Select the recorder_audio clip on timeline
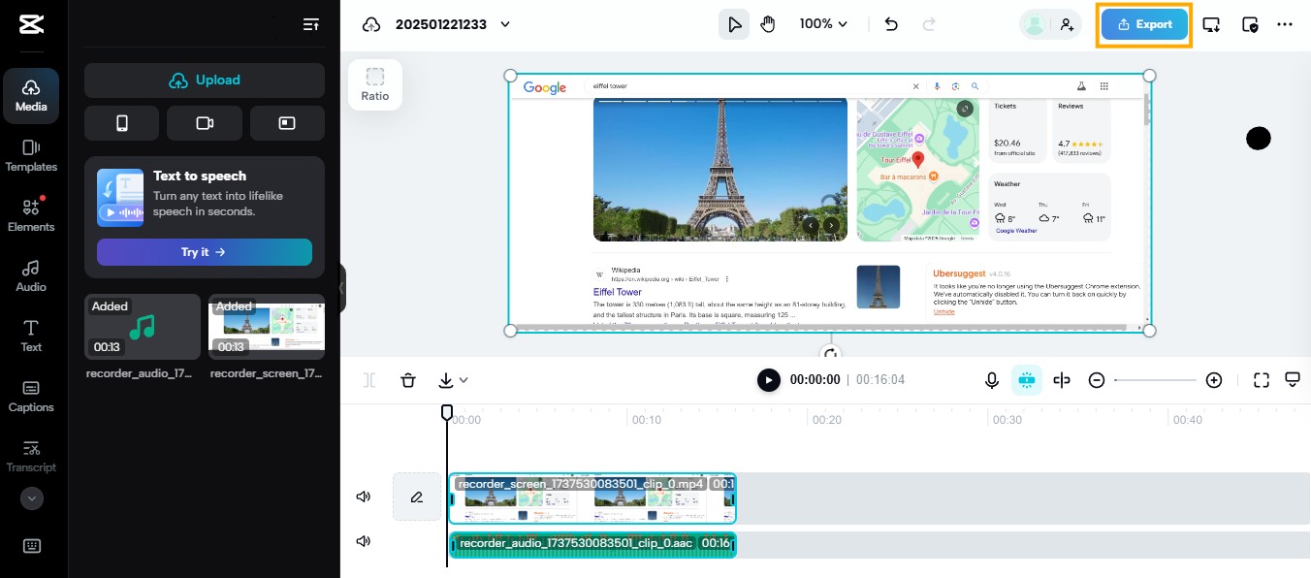Image resolution: width=1311 pixels, height=578 pixels. point(592,544)
